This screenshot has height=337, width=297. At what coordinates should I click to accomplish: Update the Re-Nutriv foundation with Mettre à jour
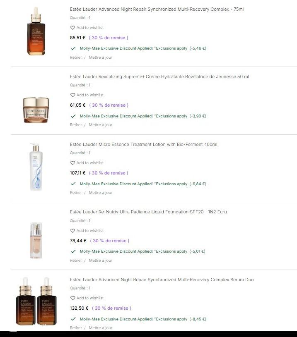pyautogui.click(x=101, y=261)
